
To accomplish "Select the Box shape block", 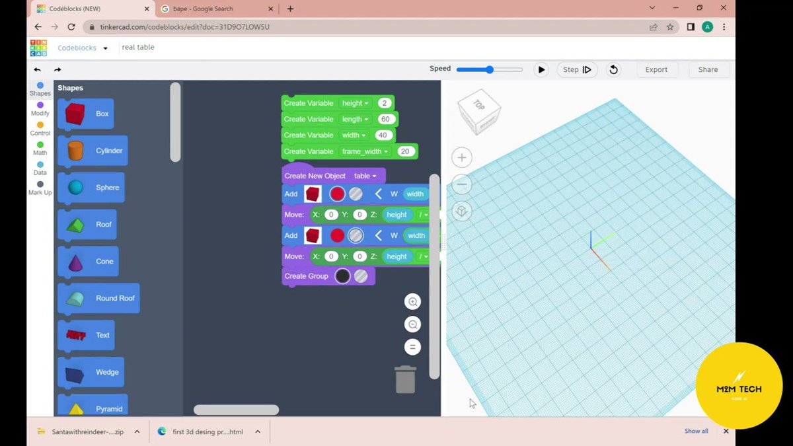I will tap(85, 113).
